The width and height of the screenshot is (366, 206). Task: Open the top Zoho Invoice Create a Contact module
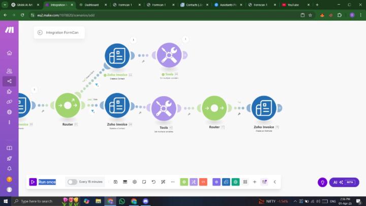tap(117, 56)
